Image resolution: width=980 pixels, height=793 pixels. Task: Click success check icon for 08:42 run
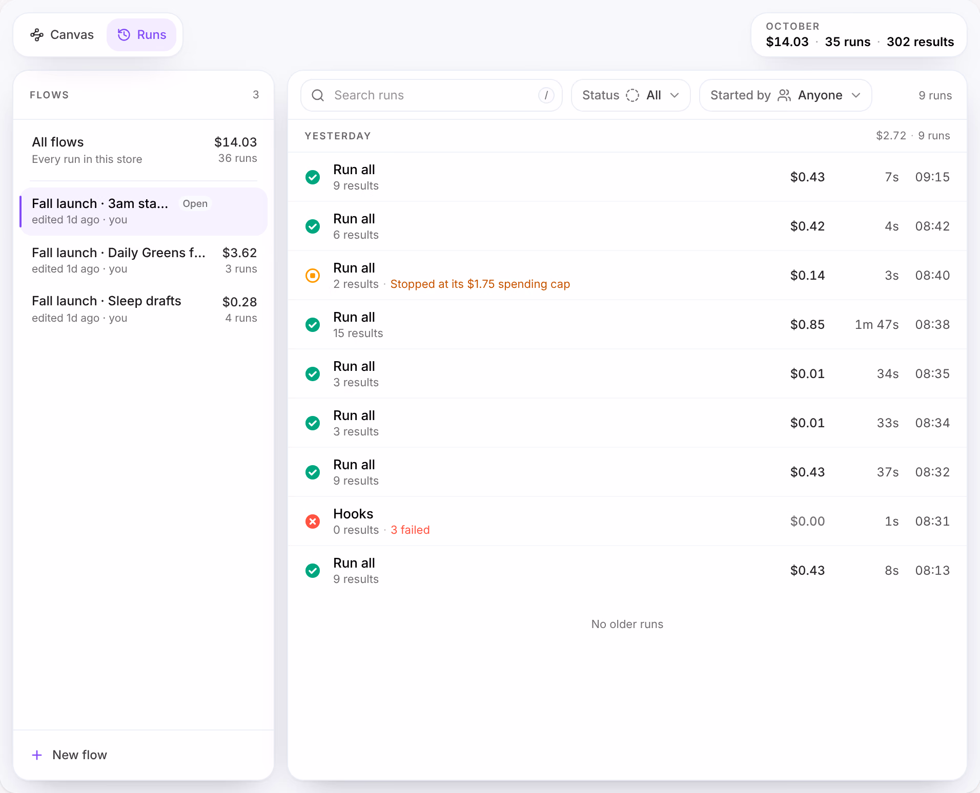tap(313, 226)
